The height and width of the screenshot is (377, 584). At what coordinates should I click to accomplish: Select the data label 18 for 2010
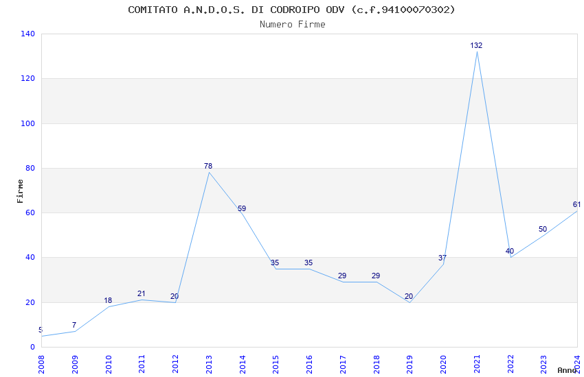(x=108, y=300)
